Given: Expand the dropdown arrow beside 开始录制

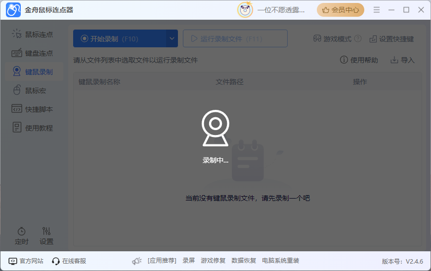Looking at the screenshot, I should [172, 38].
